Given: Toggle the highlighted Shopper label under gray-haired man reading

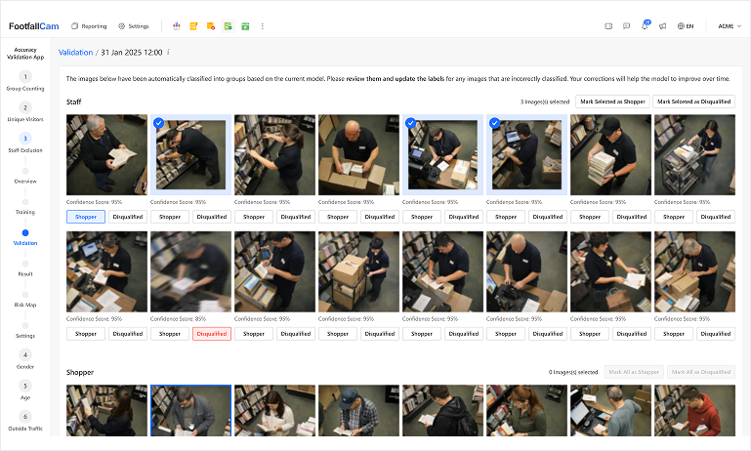Looking at the screenshot, I should 86,217.
